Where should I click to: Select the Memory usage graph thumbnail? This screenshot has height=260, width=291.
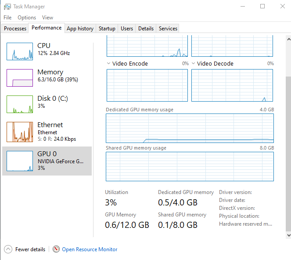coord(20,78)
